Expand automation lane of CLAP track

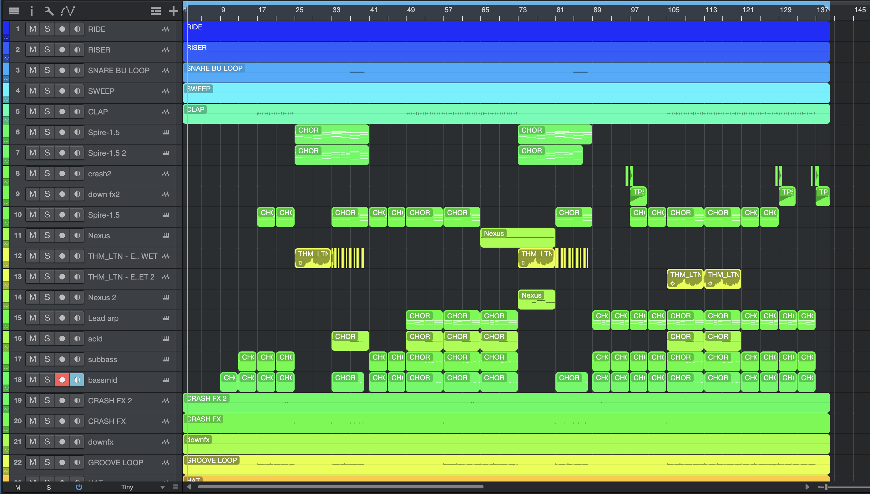coord(6,120)
